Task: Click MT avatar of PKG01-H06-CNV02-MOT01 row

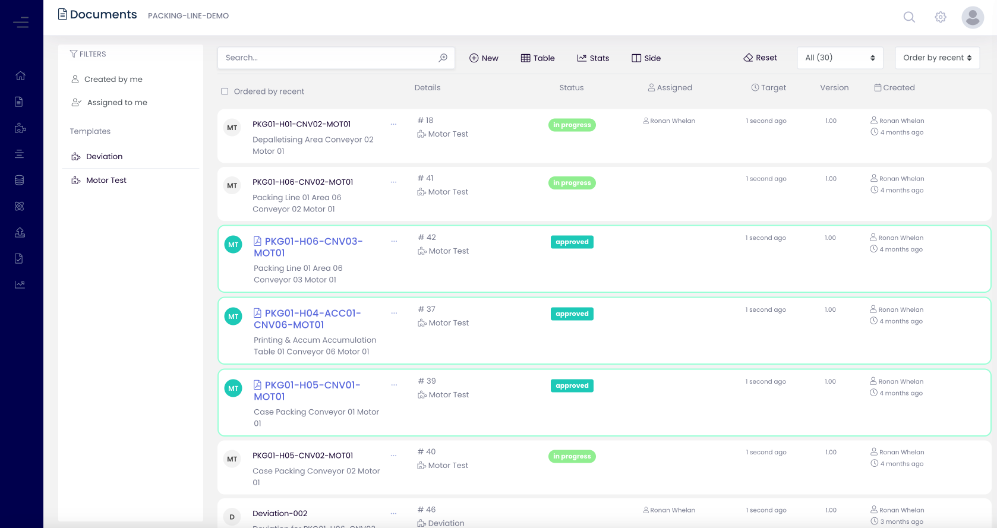Action: [x=232, y=186]
